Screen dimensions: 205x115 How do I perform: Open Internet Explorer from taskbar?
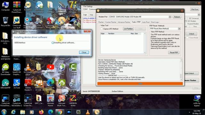point(13,112)
